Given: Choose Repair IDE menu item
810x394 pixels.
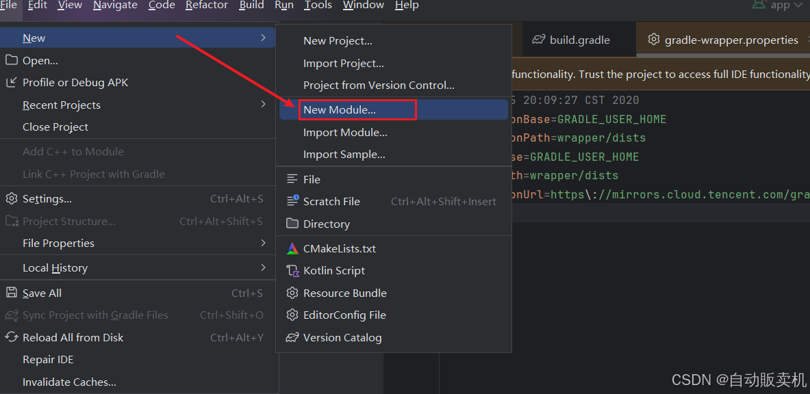Looking at the screenshot, I should (138, 359).
